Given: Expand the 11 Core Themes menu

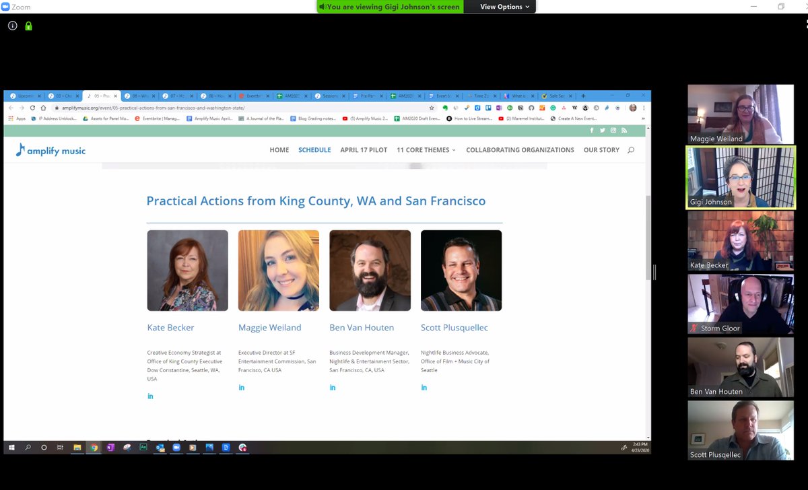Looking at the screenshot, I should (x=426, y=150).
